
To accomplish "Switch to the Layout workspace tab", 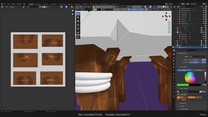I will point(31,4).
